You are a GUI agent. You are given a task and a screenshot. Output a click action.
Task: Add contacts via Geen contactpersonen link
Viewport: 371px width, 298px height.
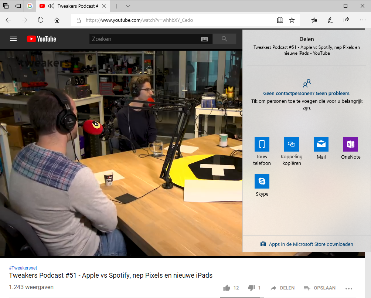(307, 93)
